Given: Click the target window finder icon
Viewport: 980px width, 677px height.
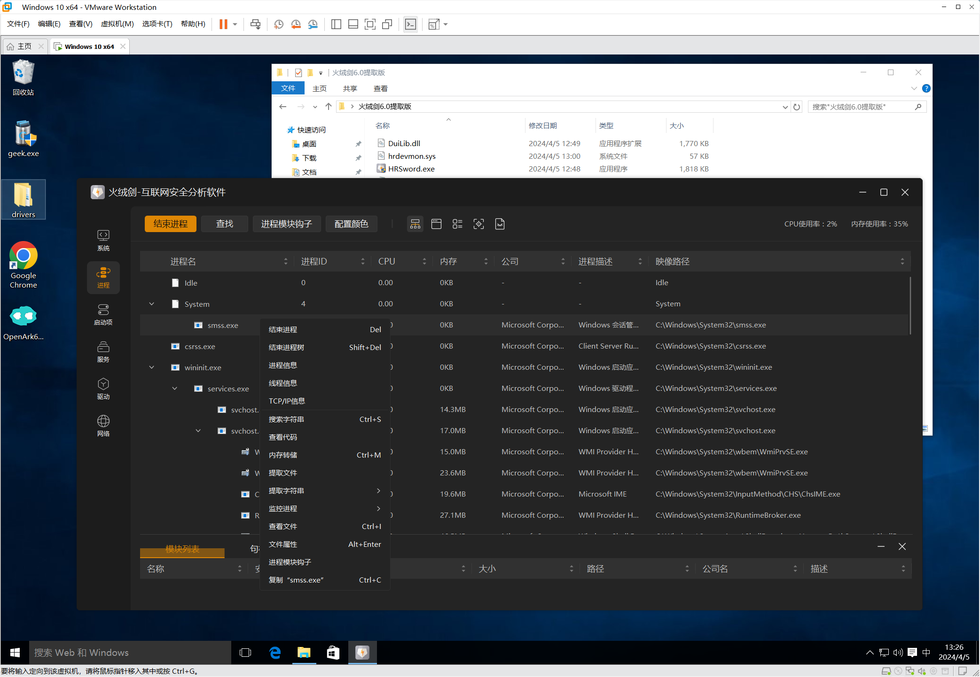Looking at the screenshot, I should point(478,224).
